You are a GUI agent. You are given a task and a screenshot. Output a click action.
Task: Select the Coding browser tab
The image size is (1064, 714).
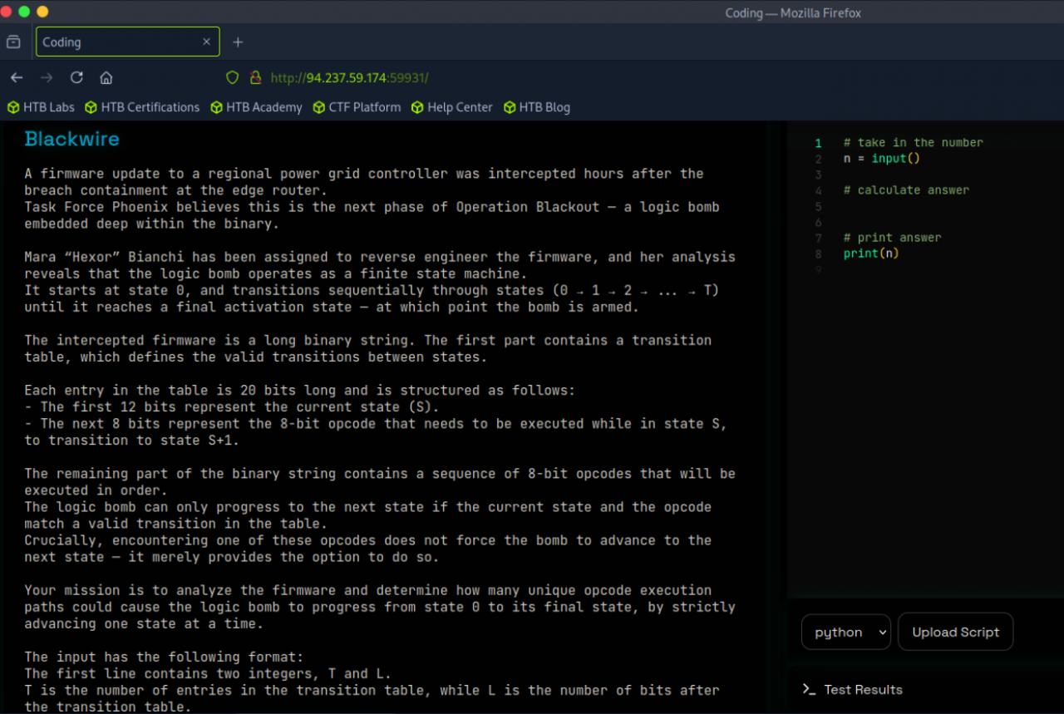[x=127, y=42]
